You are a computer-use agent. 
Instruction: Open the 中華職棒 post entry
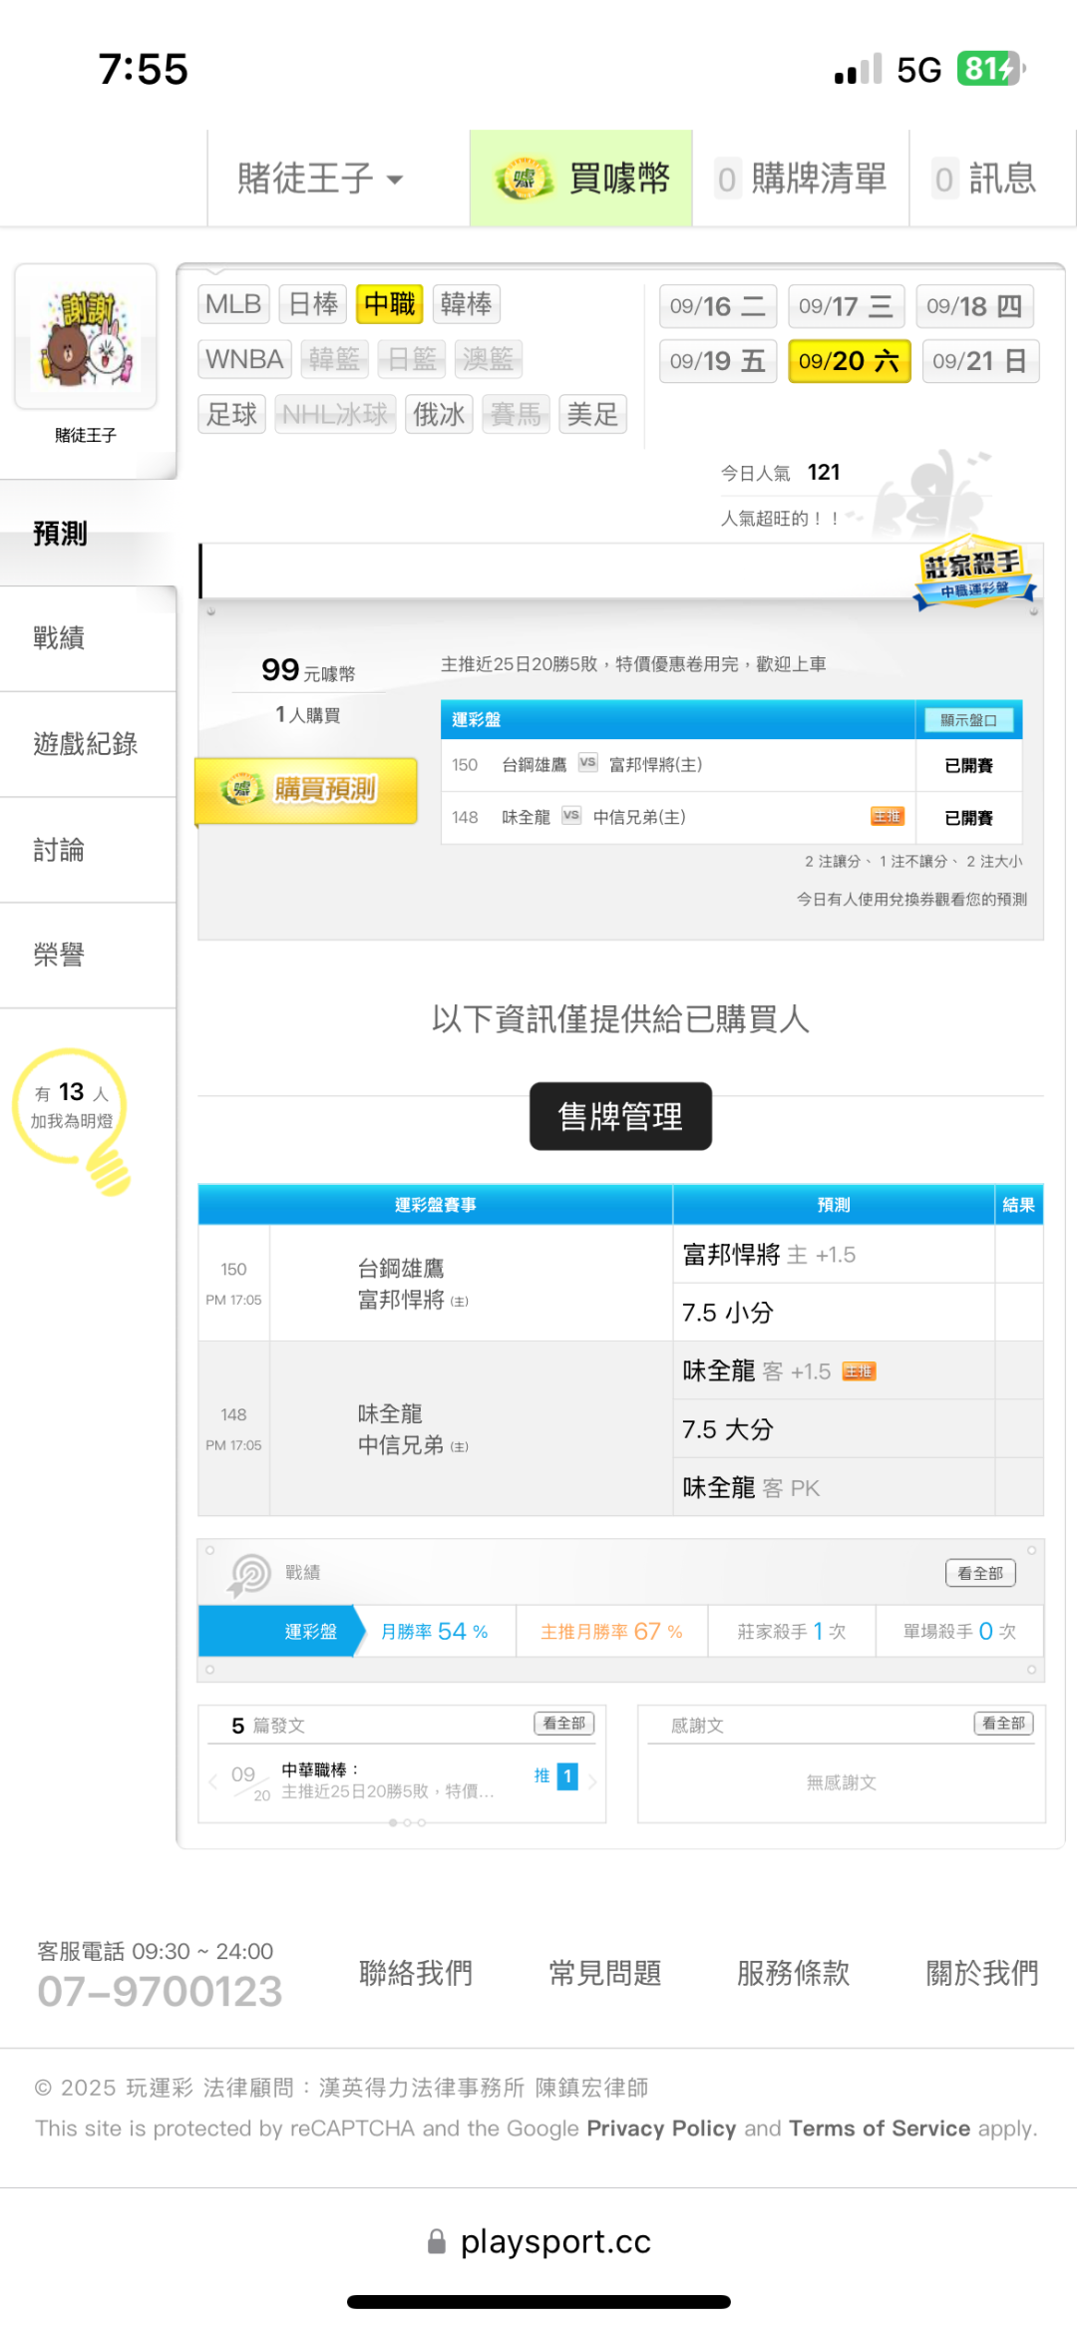[x=387, y=1780]
